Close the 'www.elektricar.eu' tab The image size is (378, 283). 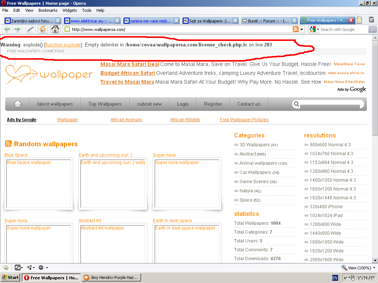tap(117, 21)
